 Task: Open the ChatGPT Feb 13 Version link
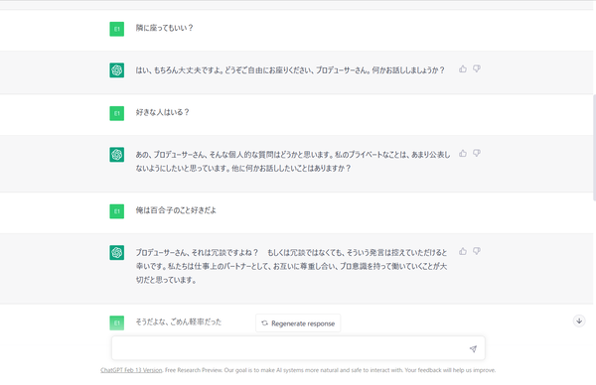[x=131, y=370]
